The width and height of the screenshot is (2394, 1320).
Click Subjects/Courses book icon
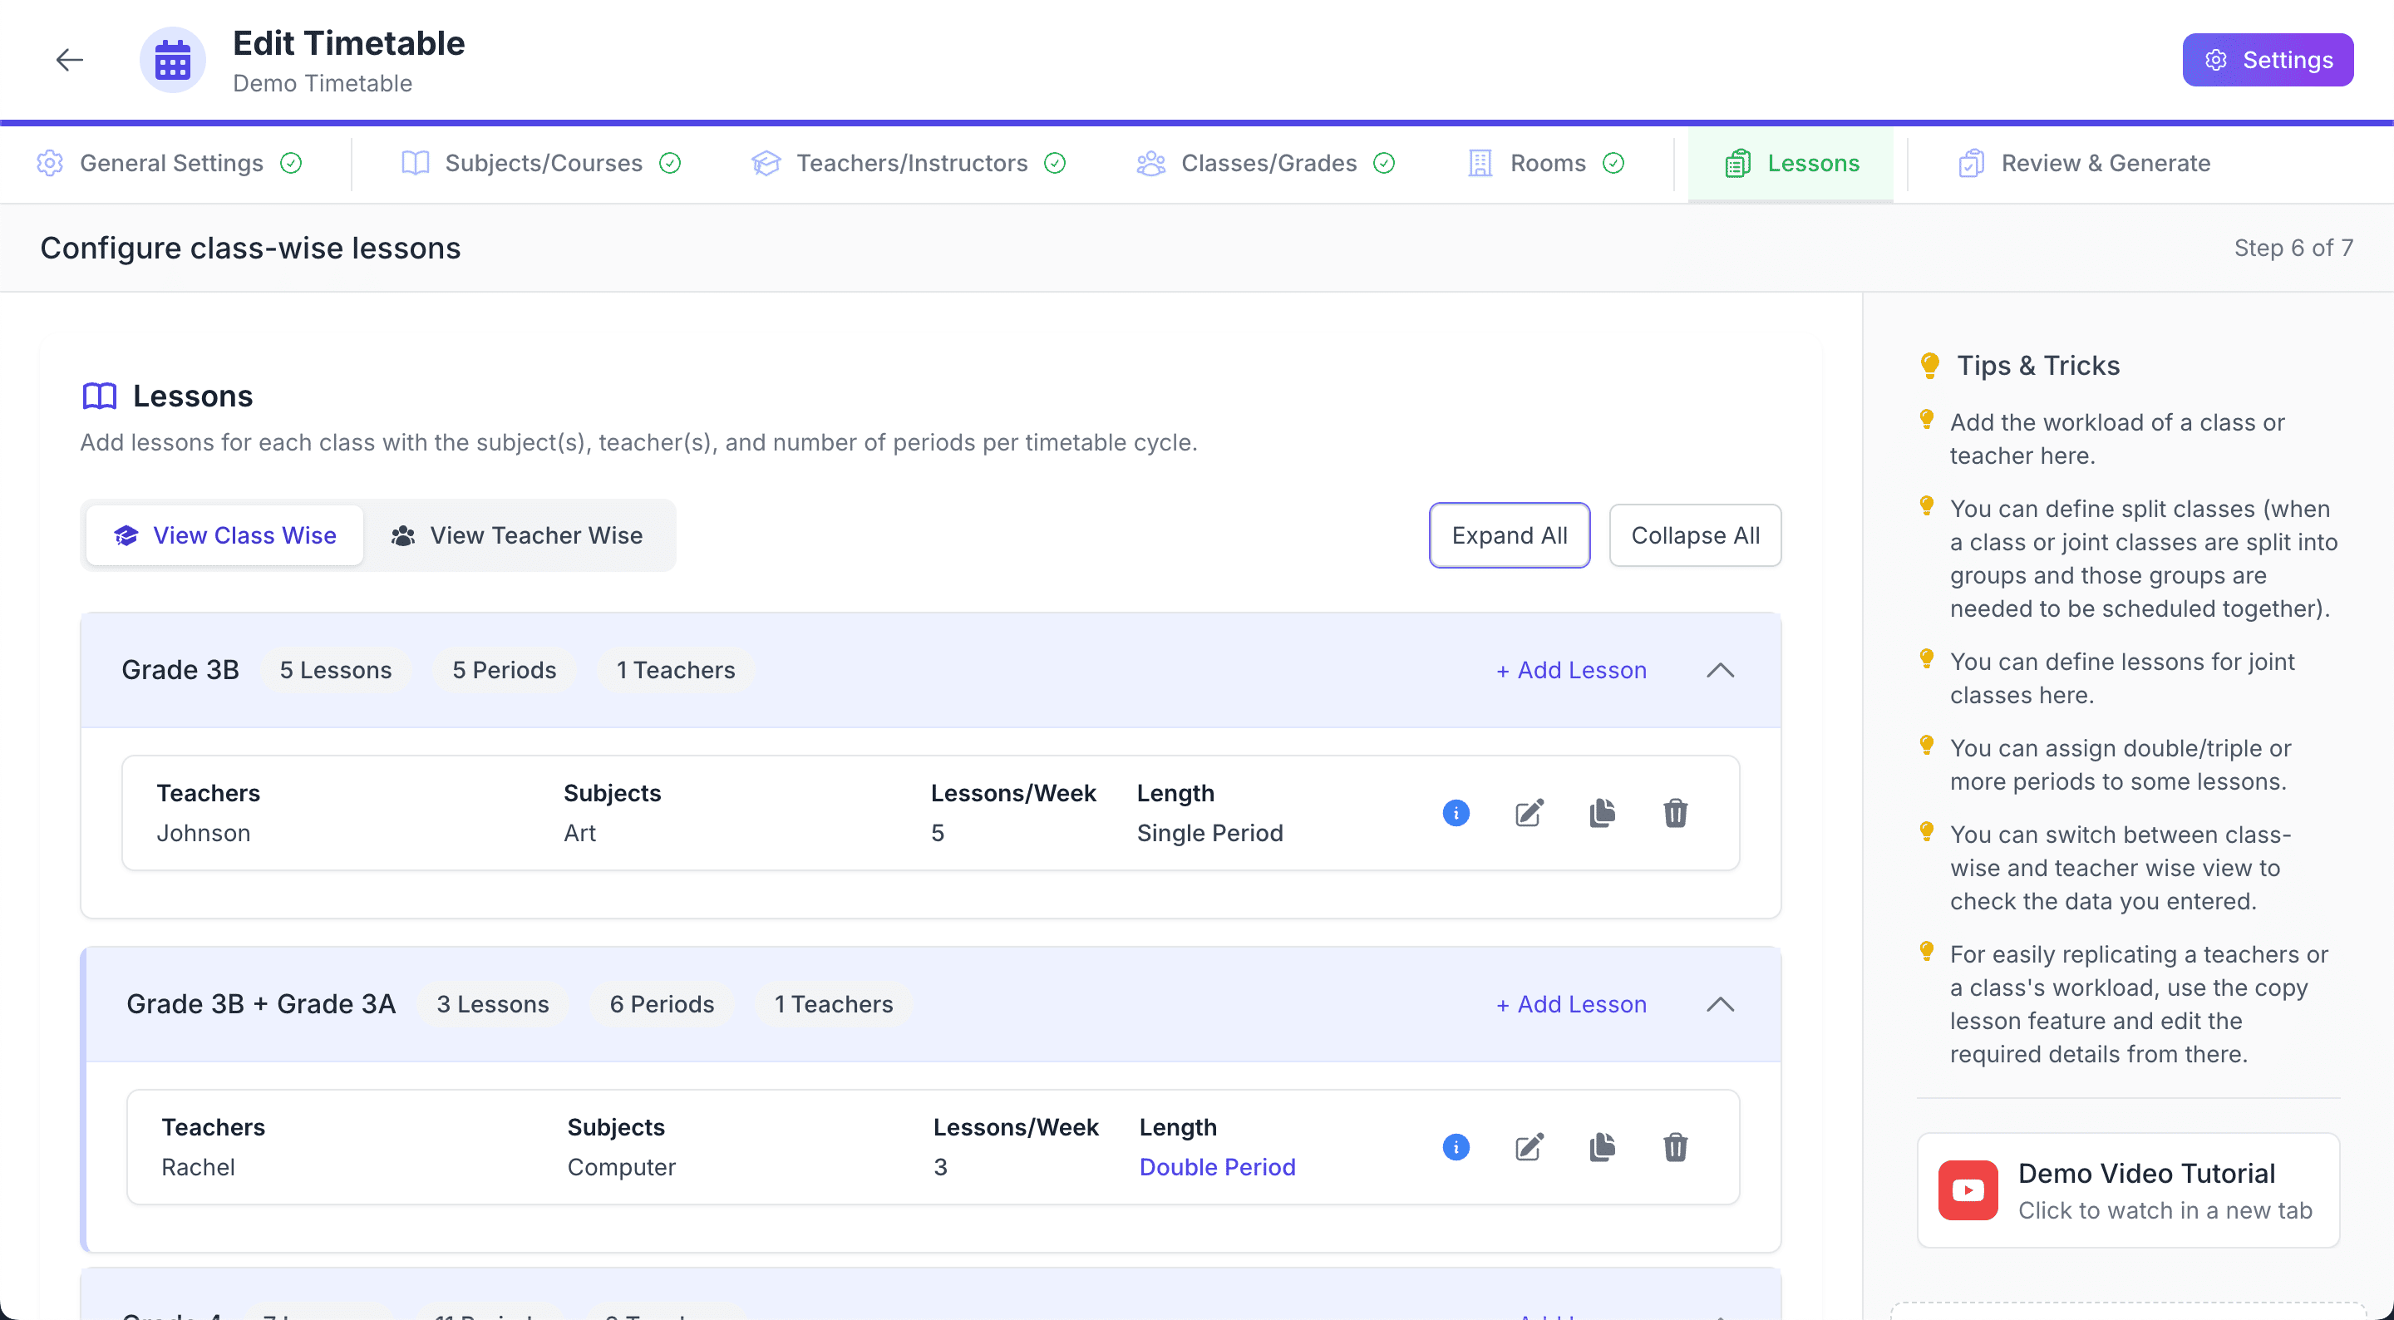pos(415,164)
